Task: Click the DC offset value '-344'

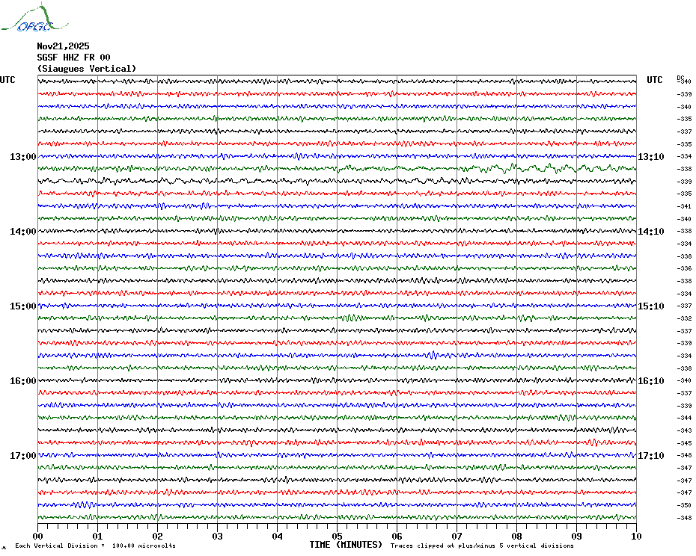Action: pyautogui.click(x=684, y=418)
